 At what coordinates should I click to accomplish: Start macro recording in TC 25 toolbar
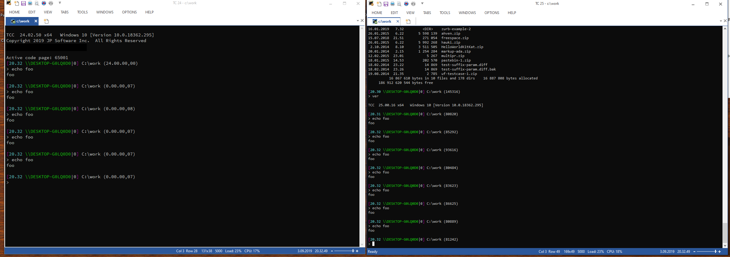406,4
